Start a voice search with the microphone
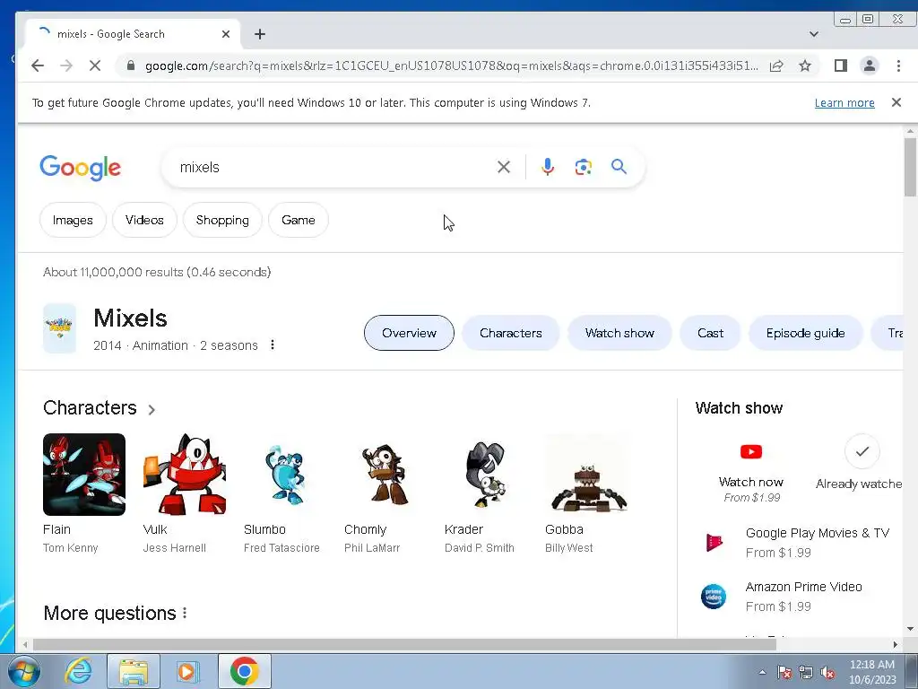This screenshot has height=689, width=918. 548,167
